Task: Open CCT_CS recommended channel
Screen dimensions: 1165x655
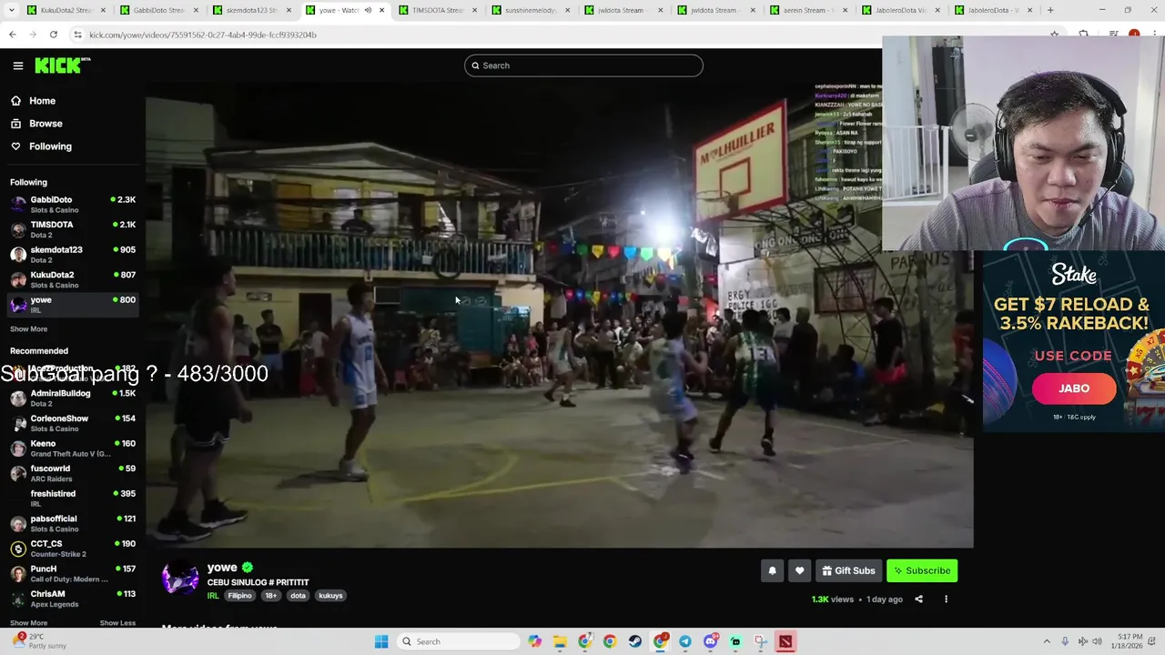Action: pyautogui.click(x=73, y=549)
